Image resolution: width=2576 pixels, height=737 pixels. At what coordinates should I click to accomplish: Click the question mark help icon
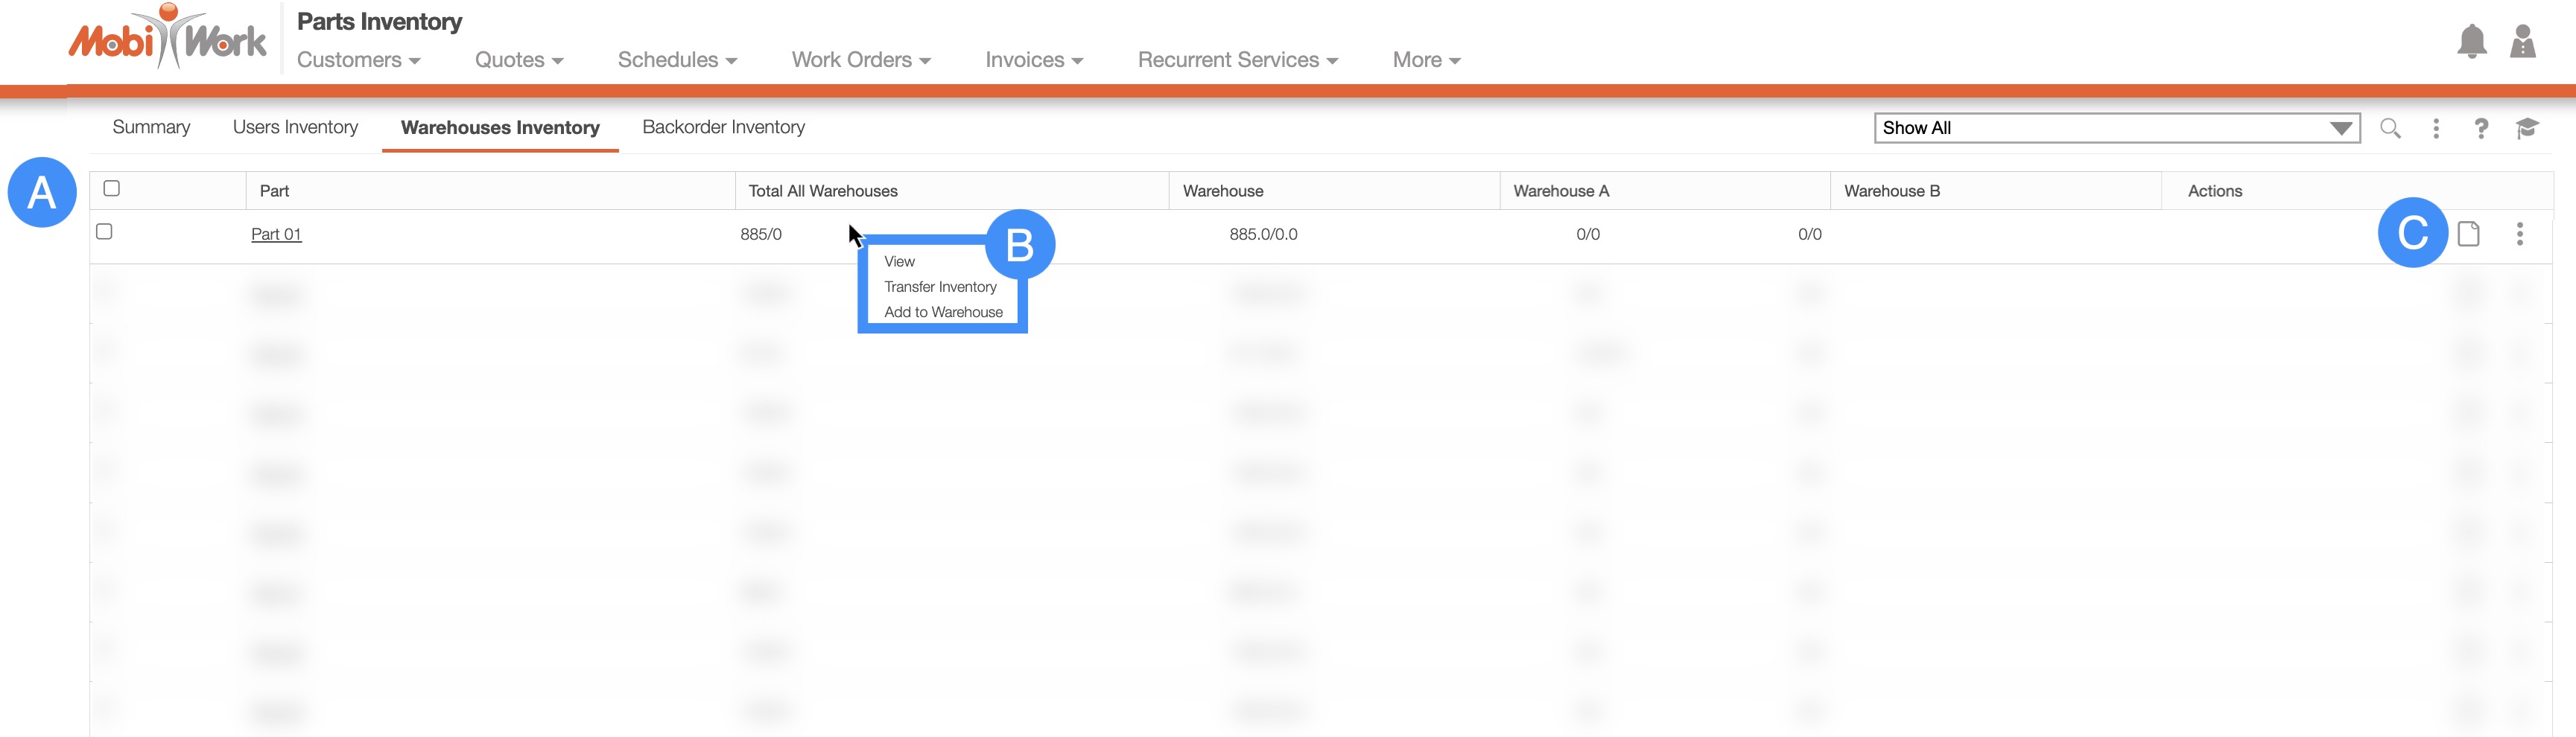(x=2481, y=128)
